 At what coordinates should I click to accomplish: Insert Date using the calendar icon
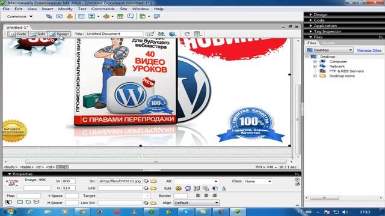pyautogui.click(x=120, y=16)
